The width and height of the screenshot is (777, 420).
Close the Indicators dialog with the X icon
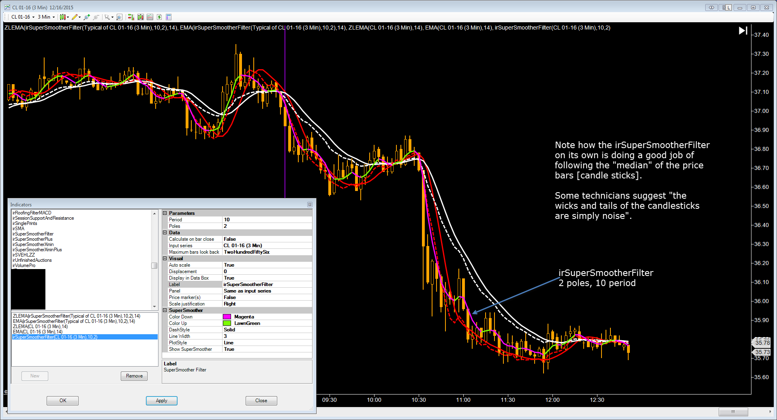pos(310,205)
